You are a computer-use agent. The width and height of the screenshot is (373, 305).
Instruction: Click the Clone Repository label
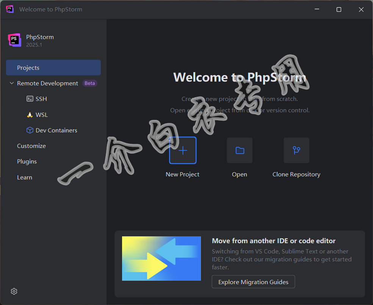tap(296, 175)
